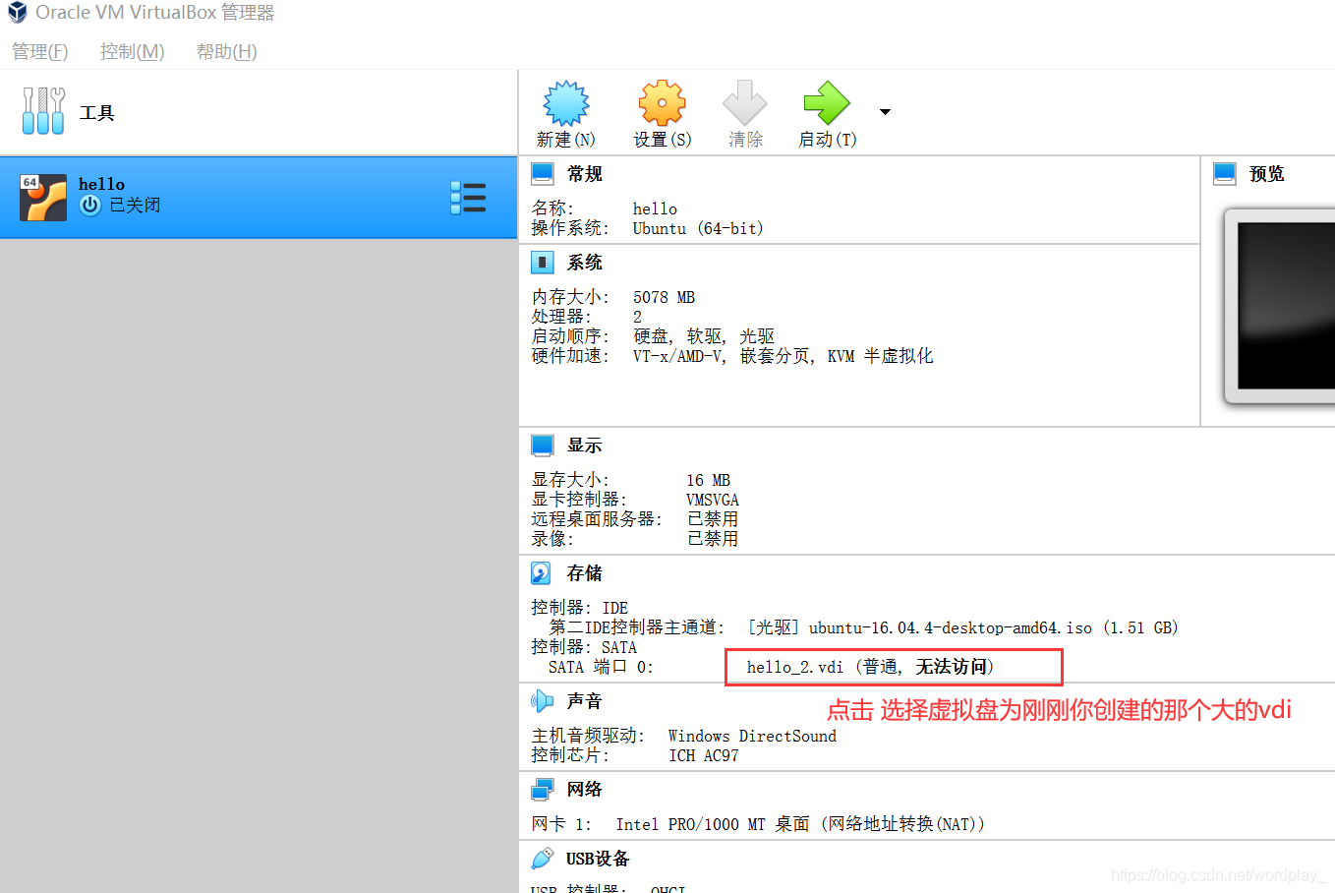Click the audio driver Windows DirectSound
This screenshot has width=1335, height=893.
[x=752, y=736]
